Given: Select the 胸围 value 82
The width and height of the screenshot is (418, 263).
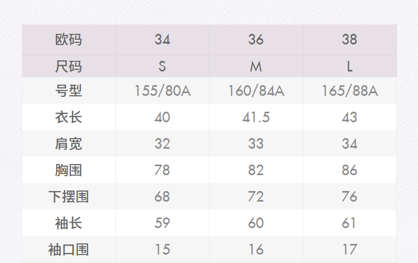Looking at the screenshot, I should [x=256, y=170].
